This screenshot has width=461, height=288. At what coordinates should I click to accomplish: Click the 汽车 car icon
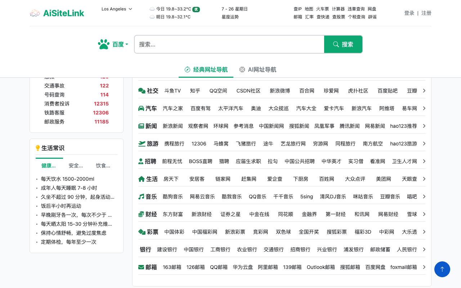point(141,108)
